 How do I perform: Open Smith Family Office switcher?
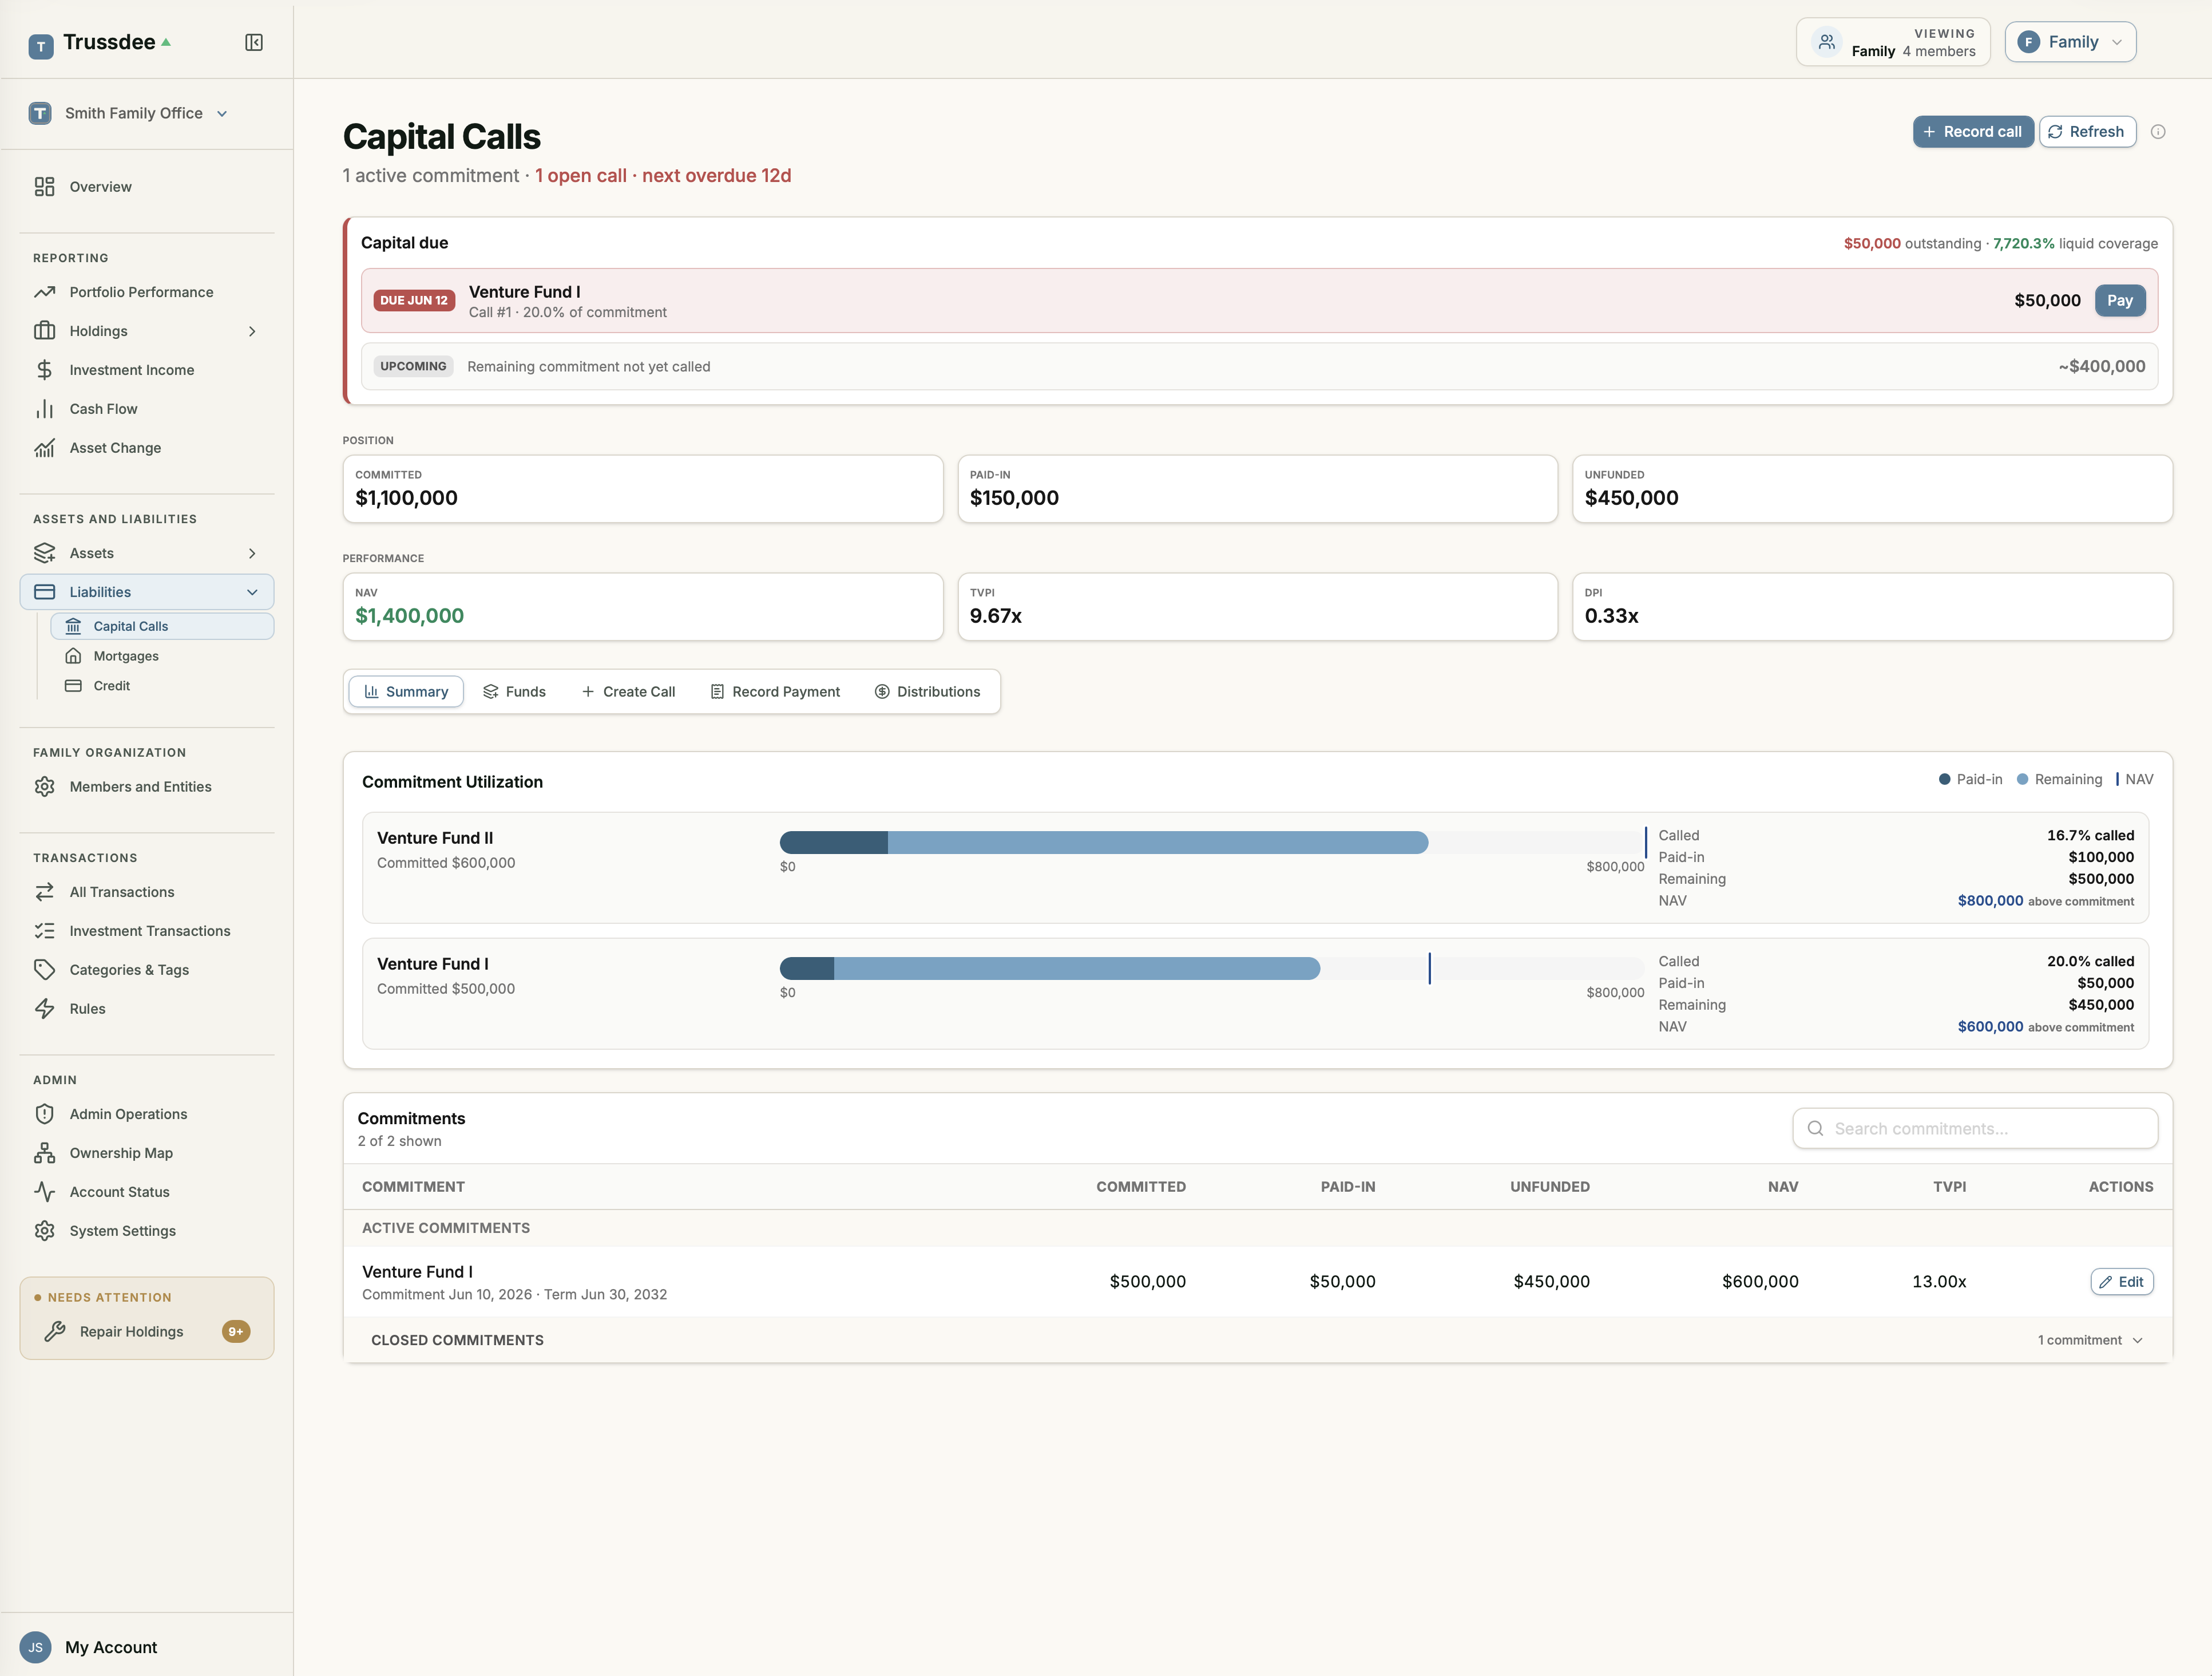tap(129, 114)
